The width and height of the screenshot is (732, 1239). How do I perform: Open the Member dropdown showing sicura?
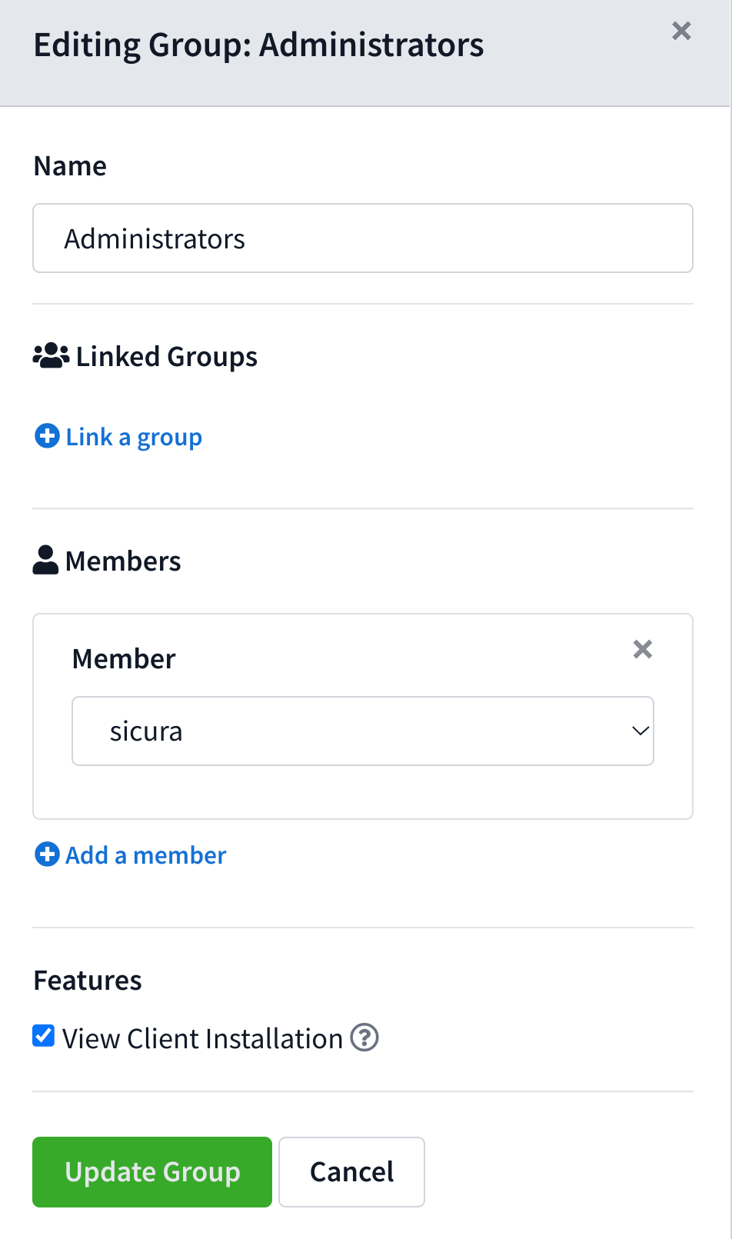coord(363,731)
